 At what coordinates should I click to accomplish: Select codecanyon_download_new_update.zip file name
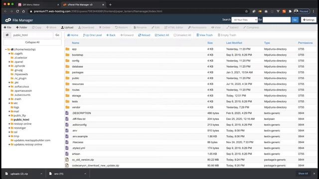click(95, 166)
